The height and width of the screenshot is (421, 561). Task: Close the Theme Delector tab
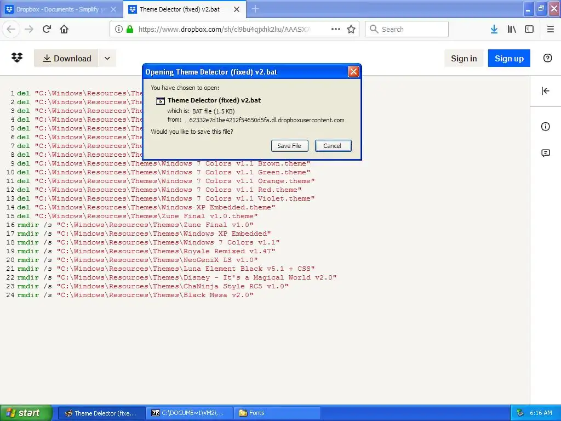point(237,9)
